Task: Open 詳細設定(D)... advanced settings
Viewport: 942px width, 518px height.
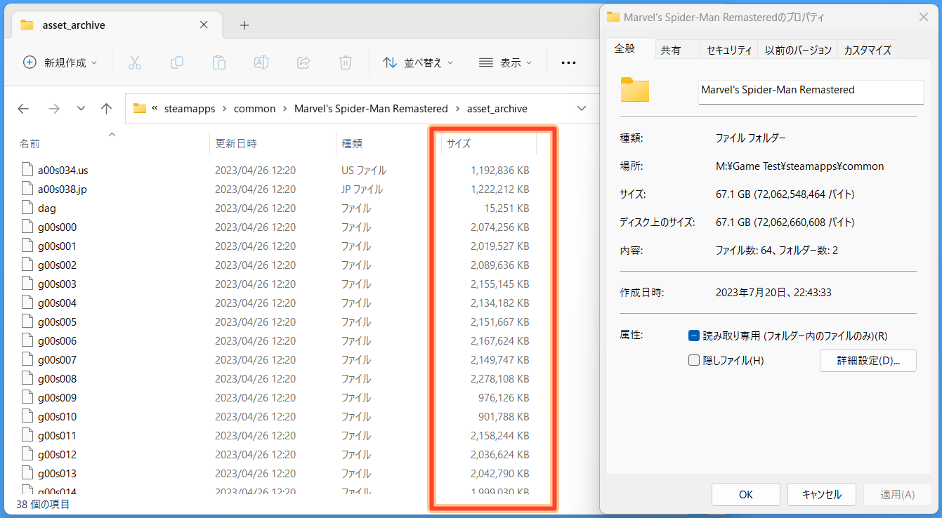Action: pos(868,361)
